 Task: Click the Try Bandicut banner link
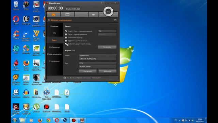tap(84, 78)
